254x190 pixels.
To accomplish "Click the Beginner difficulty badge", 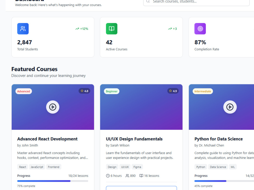I will pos(112,91).
